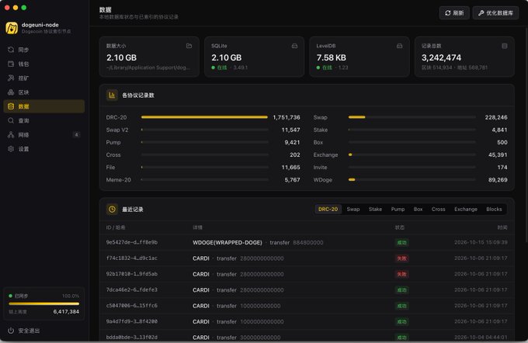This screenshot has width=528, height=343.
Task: Click the 时间 column header
Action: pos(502,227)
